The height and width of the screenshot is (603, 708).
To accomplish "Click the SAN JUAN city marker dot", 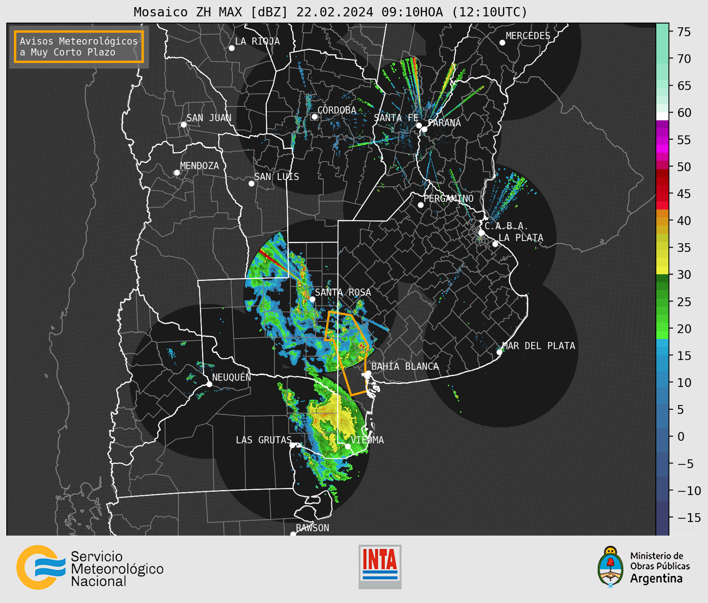I will [183, 125].
